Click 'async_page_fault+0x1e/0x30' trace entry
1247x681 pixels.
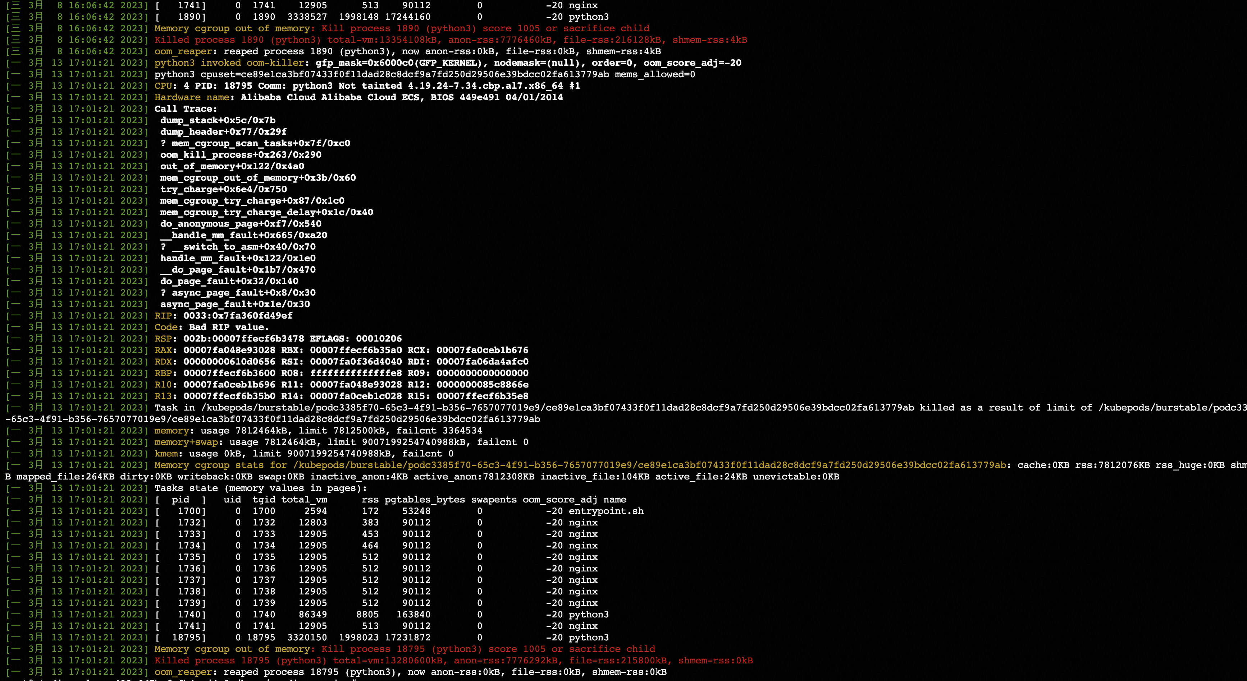[x=235, y=304]
